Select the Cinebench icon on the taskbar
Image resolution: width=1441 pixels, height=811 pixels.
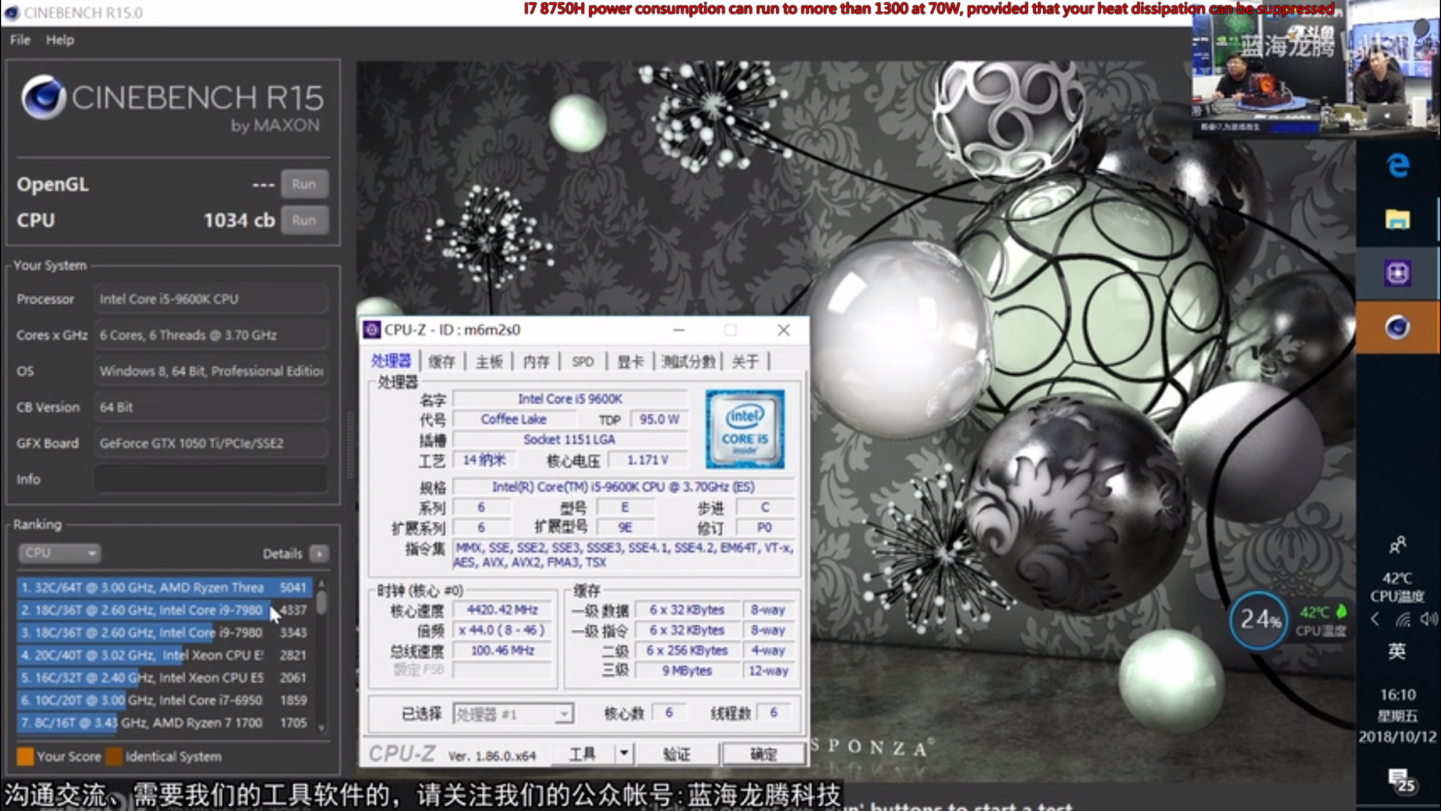[1398, 327]
